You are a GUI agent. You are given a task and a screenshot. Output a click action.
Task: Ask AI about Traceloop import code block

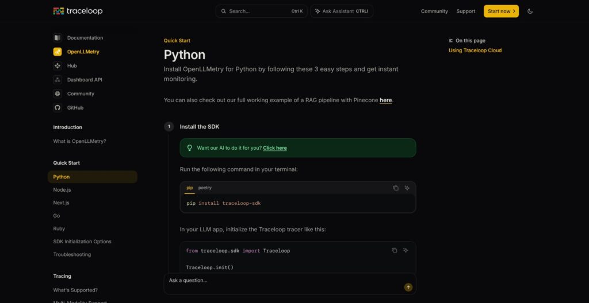tap(406, 250)
